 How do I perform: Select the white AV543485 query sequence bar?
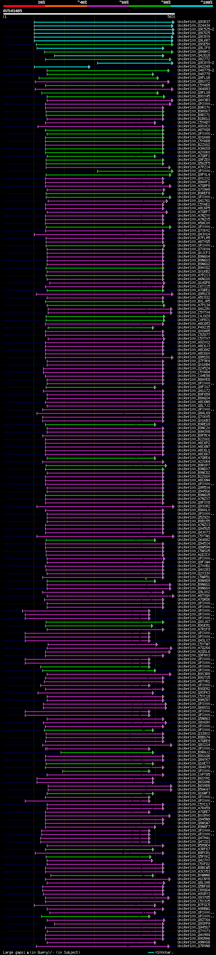click(89, 14)
